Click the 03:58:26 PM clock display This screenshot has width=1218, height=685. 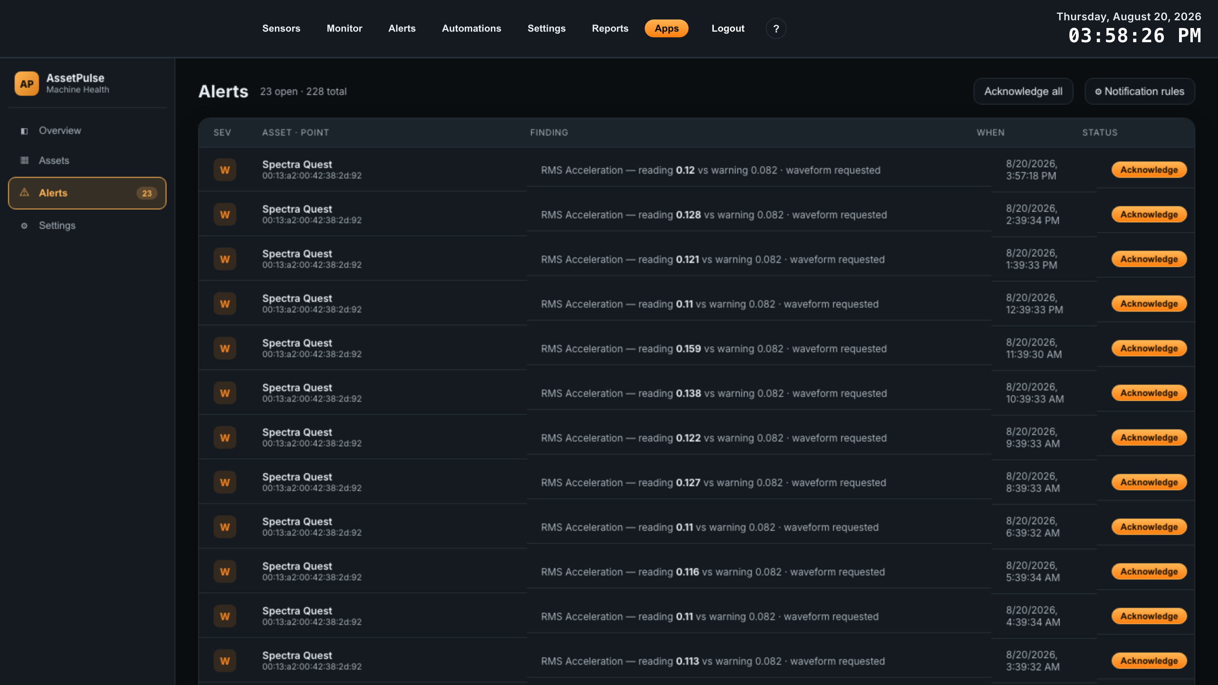[x=1134, y=36]
